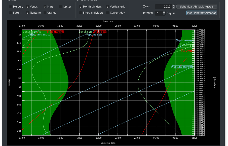Disable the Vertical grid option

coord(108,7)
